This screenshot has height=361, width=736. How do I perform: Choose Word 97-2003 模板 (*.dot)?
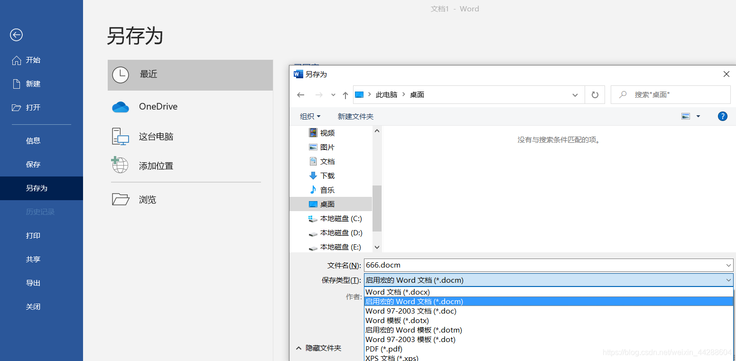pyautogui.click(x=549, y=340)
